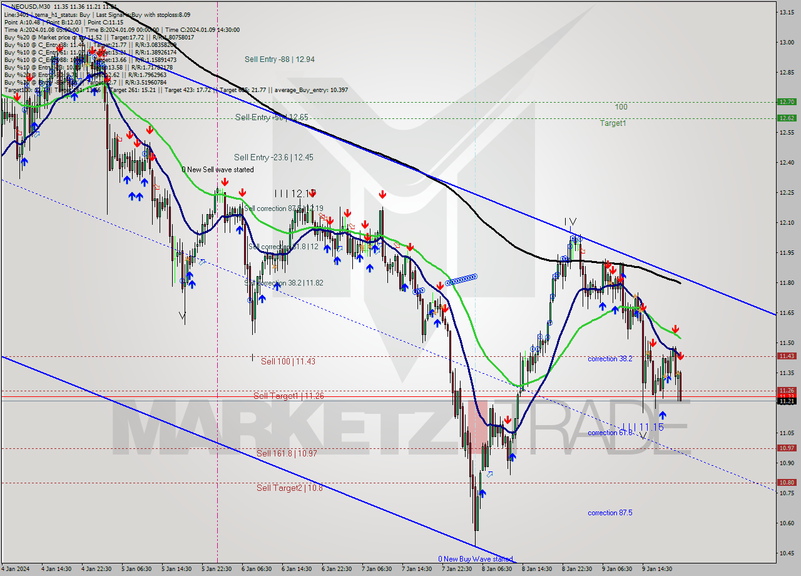Click the green 12.70 price tag
Screen dimensions: 801x576
pyautogui.click(x=787, y=101)
